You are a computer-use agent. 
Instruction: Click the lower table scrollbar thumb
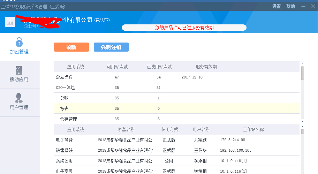[x=302, y=131]
